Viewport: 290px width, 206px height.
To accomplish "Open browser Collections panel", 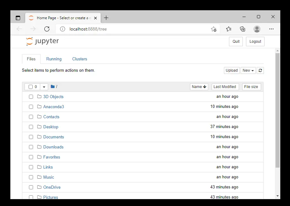I will [x=243, y=29].
